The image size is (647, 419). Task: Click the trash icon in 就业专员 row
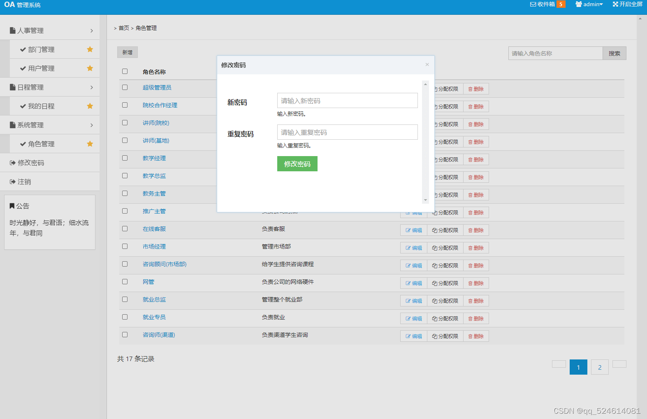click(x=471, y=319)
